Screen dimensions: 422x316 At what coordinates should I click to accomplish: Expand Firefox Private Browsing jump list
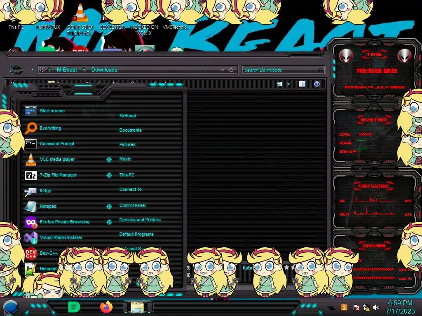(109, 222)
